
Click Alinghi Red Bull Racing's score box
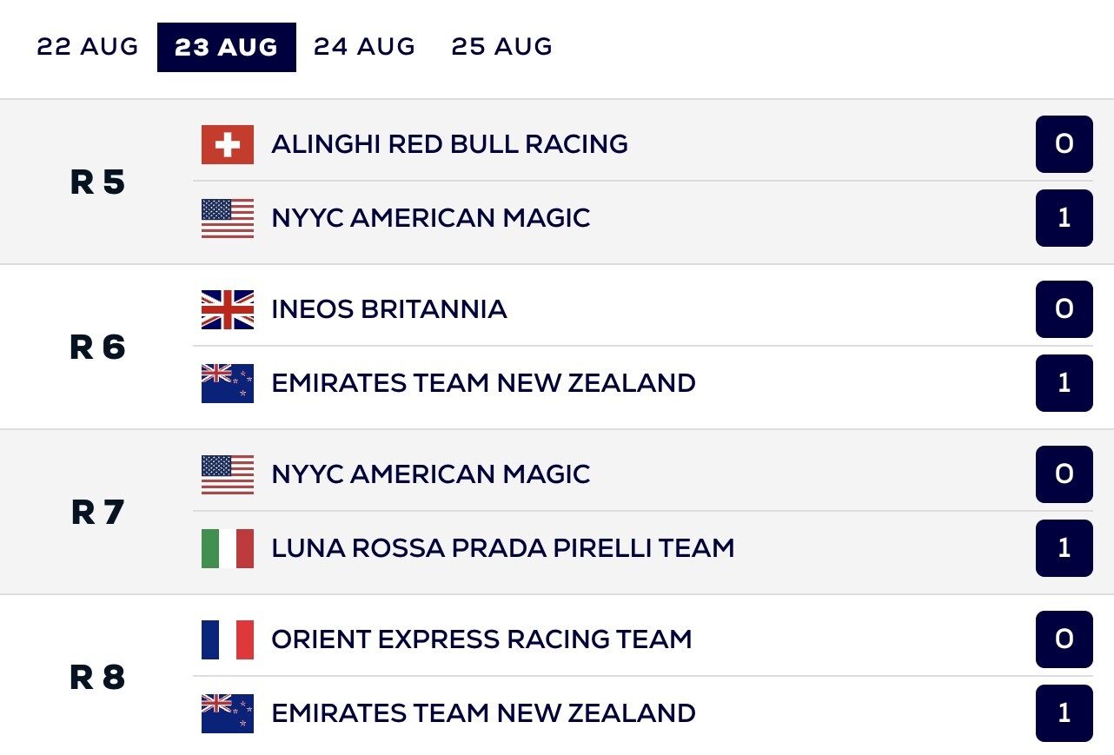click(x=1064, y=144)
